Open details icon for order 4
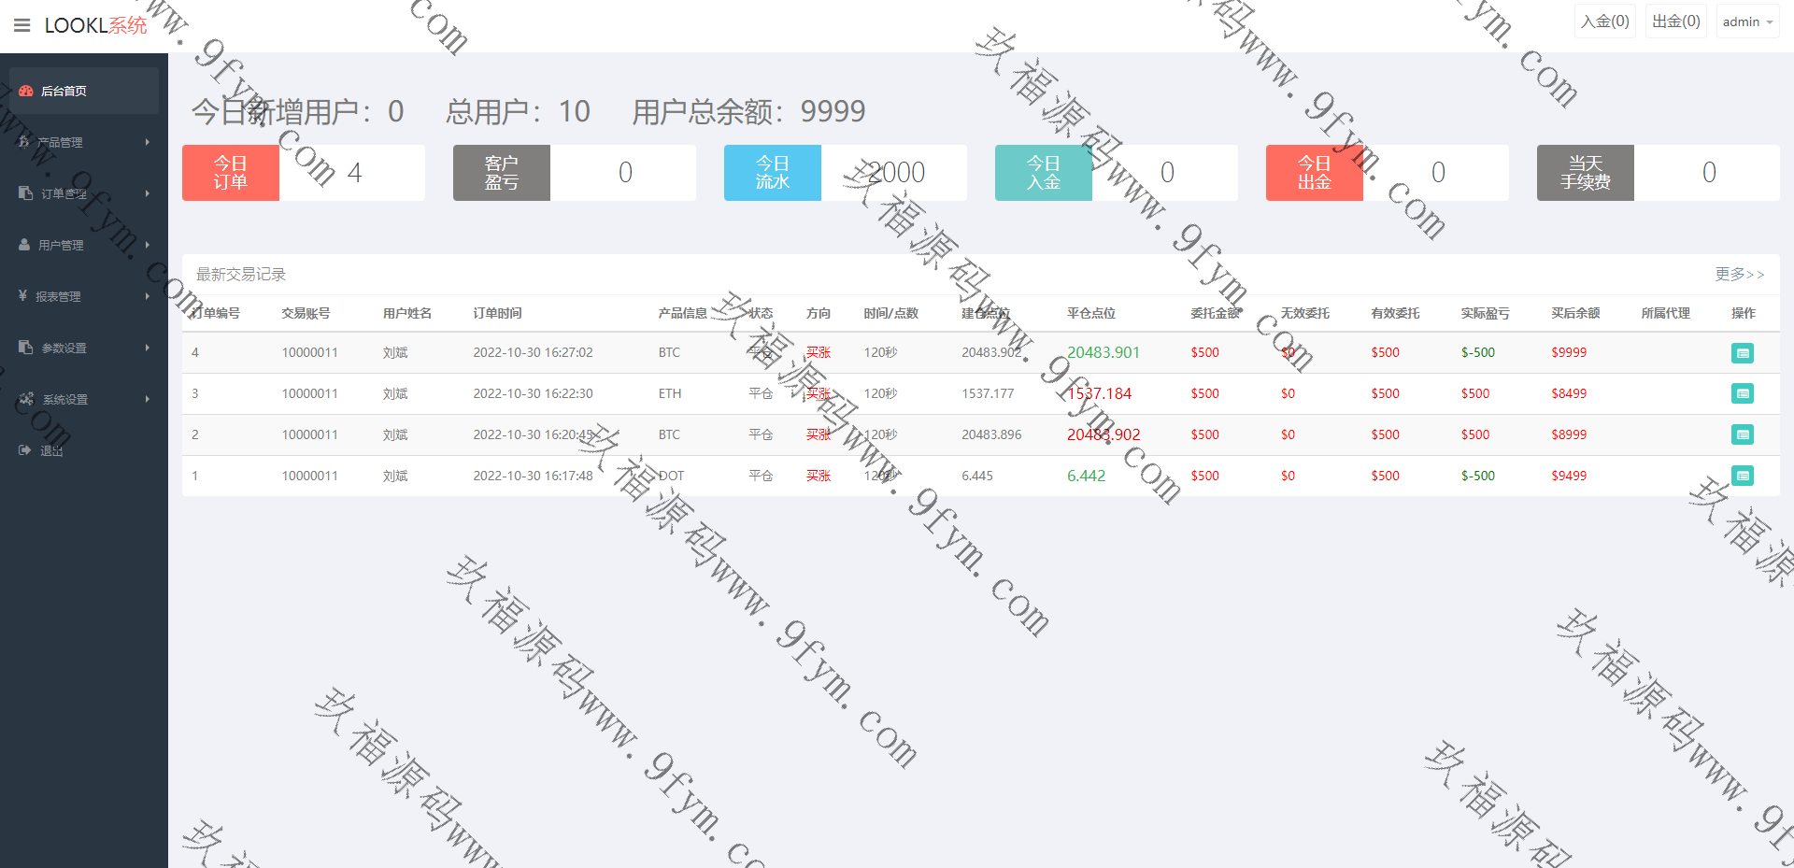 point(1742,353)
